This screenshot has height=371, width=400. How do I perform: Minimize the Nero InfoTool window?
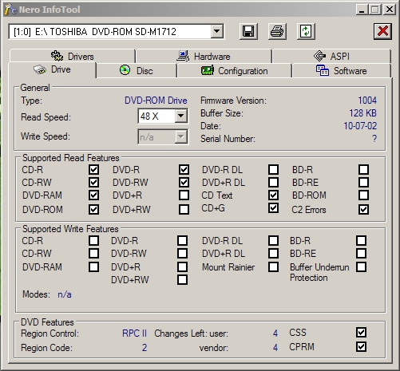[362, 10]
